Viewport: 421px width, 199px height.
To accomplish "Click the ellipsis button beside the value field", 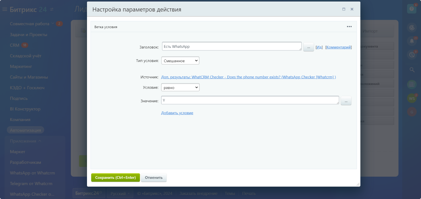I will [x=346, y=101].
